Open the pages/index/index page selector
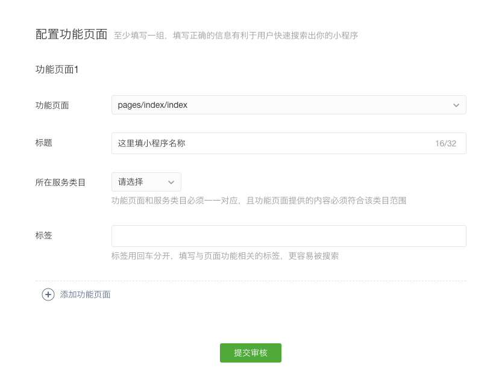 (289, 105)
